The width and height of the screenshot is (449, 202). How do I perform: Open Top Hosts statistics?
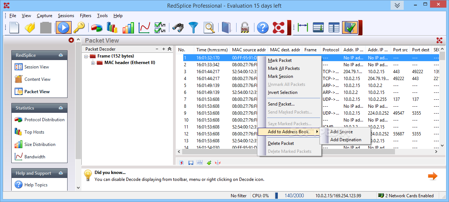[30, 132]
